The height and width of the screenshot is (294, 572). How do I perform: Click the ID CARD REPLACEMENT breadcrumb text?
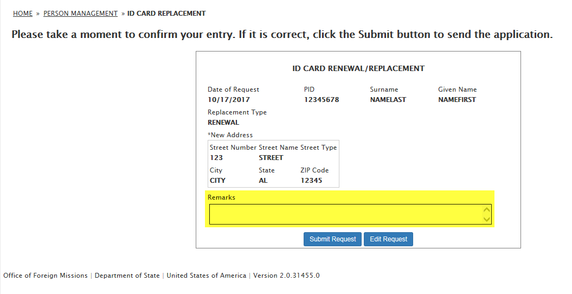(166, 13)
